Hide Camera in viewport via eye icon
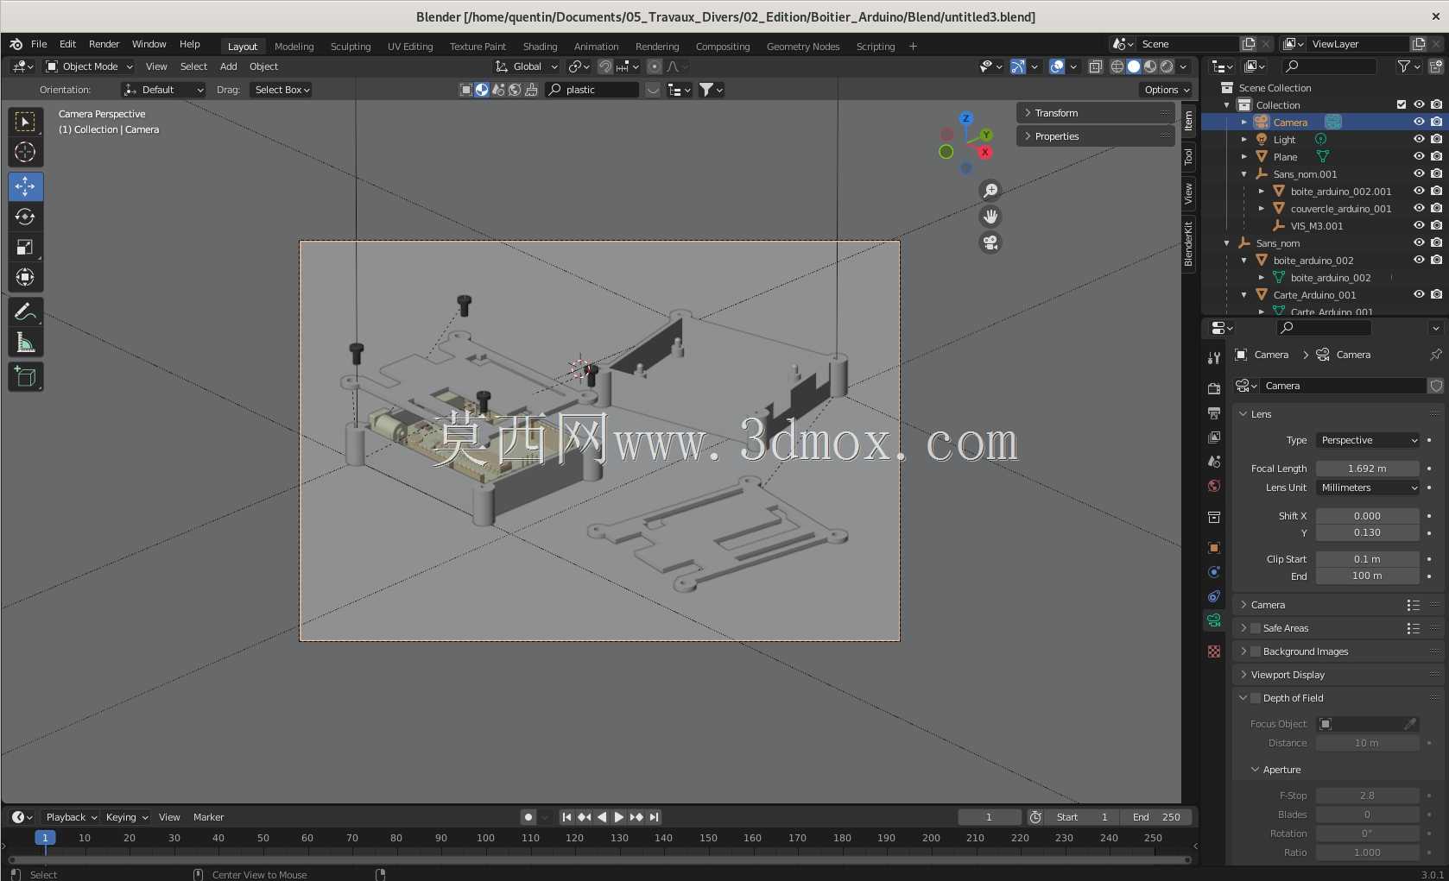1449x881 pixels. [x=1419, y=123]
